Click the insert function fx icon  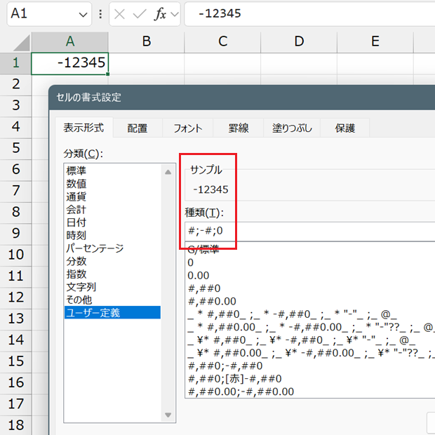coord(160,14)
